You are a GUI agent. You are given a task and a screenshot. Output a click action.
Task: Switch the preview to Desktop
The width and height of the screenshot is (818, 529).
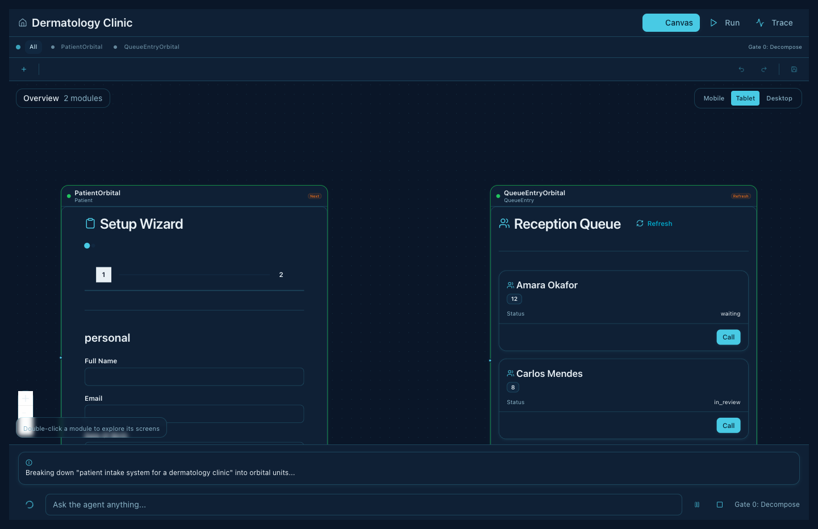pos(779,98)
